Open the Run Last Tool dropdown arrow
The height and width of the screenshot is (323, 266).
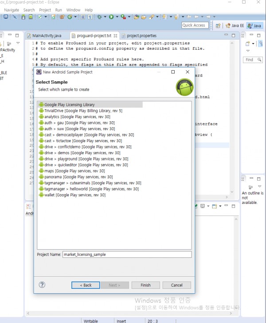(x=129, y=17)
